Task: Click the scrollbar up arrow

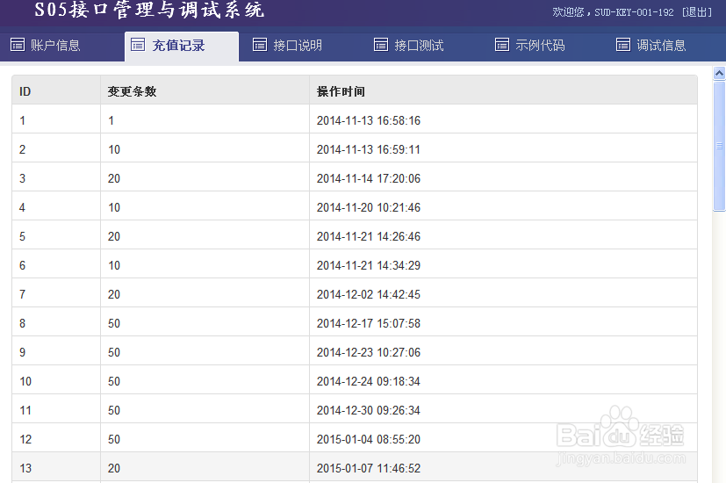Action: click(x=719, y=73)
